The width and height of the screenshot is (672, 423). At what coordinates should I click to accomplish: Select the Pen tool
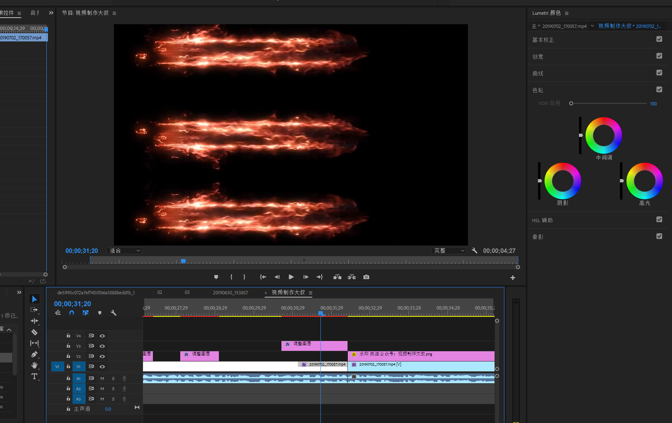[x=34, y=354]
